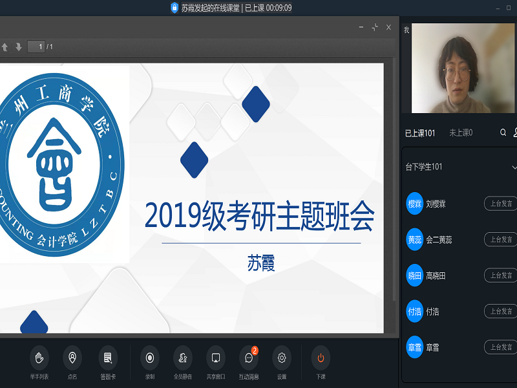Switch to the 未上课0 tab
The height and width of the screenshot is (388, 517).
click(x=460, y=133)
